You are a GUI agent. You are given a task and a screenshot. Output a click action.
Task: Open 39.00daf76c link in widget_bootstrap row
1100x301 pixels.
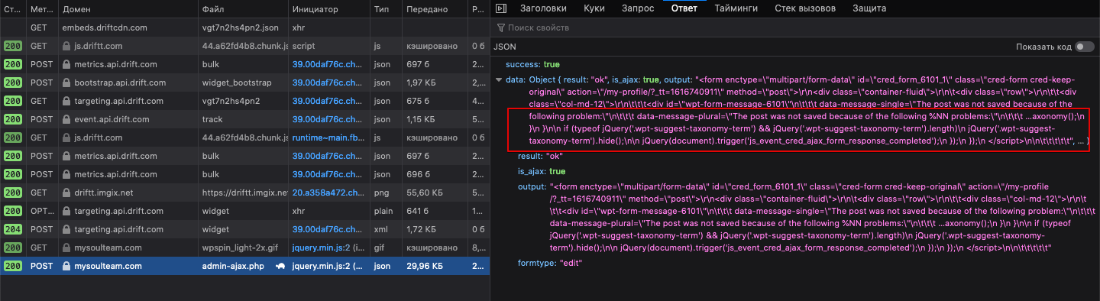(328, 83)
